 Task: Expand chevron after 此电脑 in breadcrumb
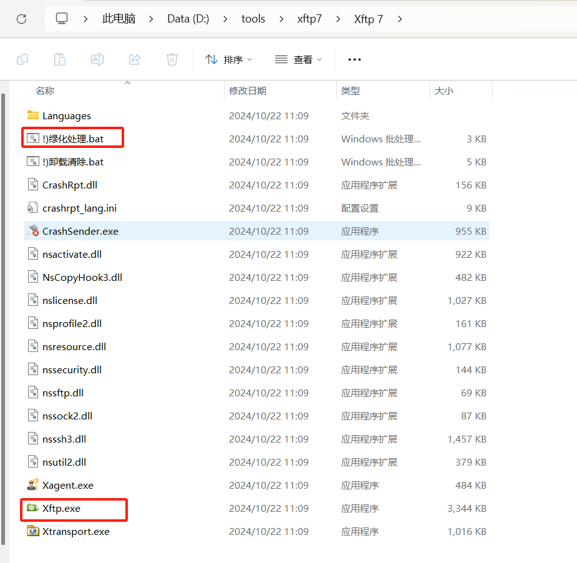coord(151,19)
